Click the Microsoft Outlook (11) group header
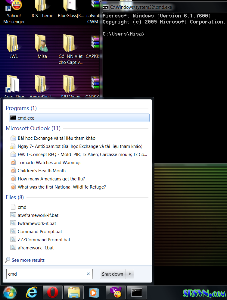 click(x=33, y=128)
